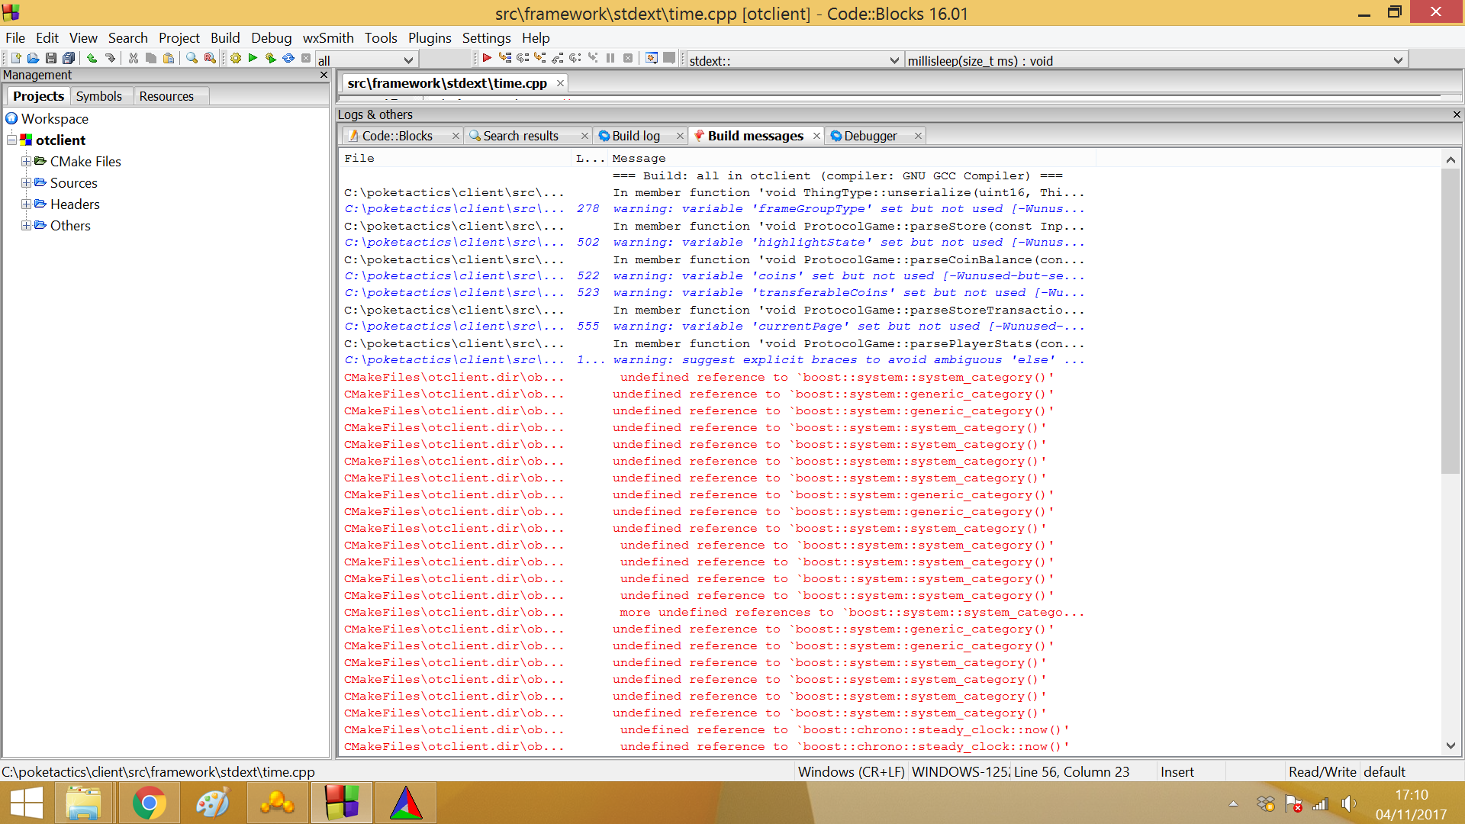Image resolution: width=1465 pixels, height=824 pixels.
Task: Open Chrome from the taskbar
Action: [149, 803]
